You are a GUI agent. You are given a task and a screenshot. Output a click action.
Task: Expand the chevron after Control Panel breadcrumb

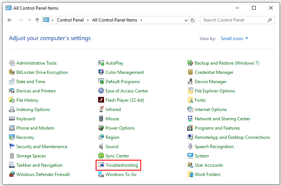click(88, 20)
